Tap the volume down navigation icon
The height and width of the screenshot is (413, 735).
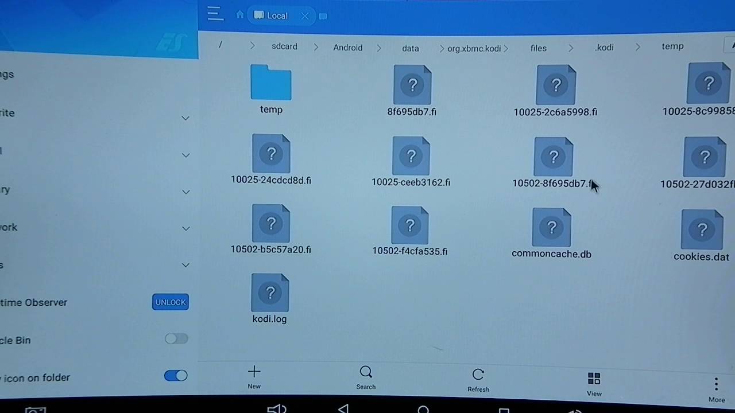pyautogui.click(x=277, y=408)
